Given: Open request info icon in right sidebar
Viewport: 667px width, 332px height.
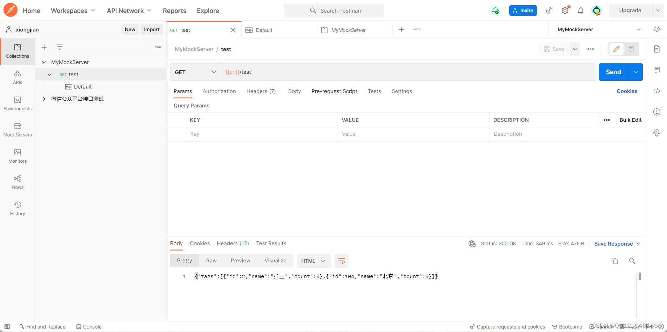Looking at the screenshot, I should (x=657, y=112).
